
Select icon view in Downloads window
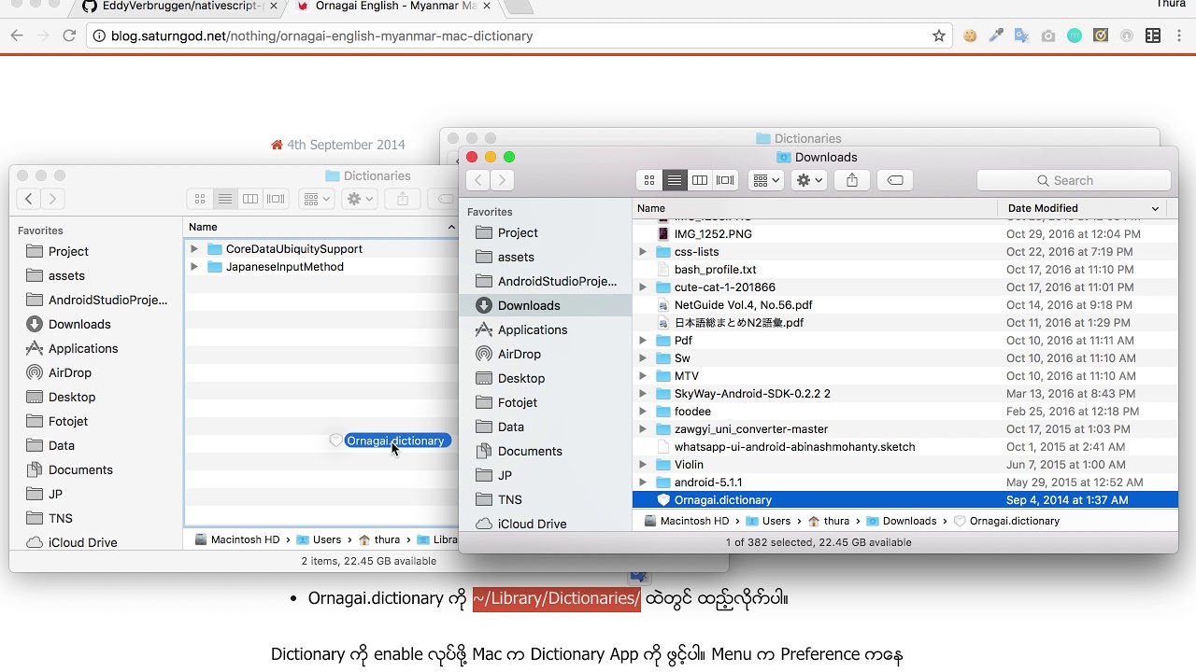tap(649, 180)
